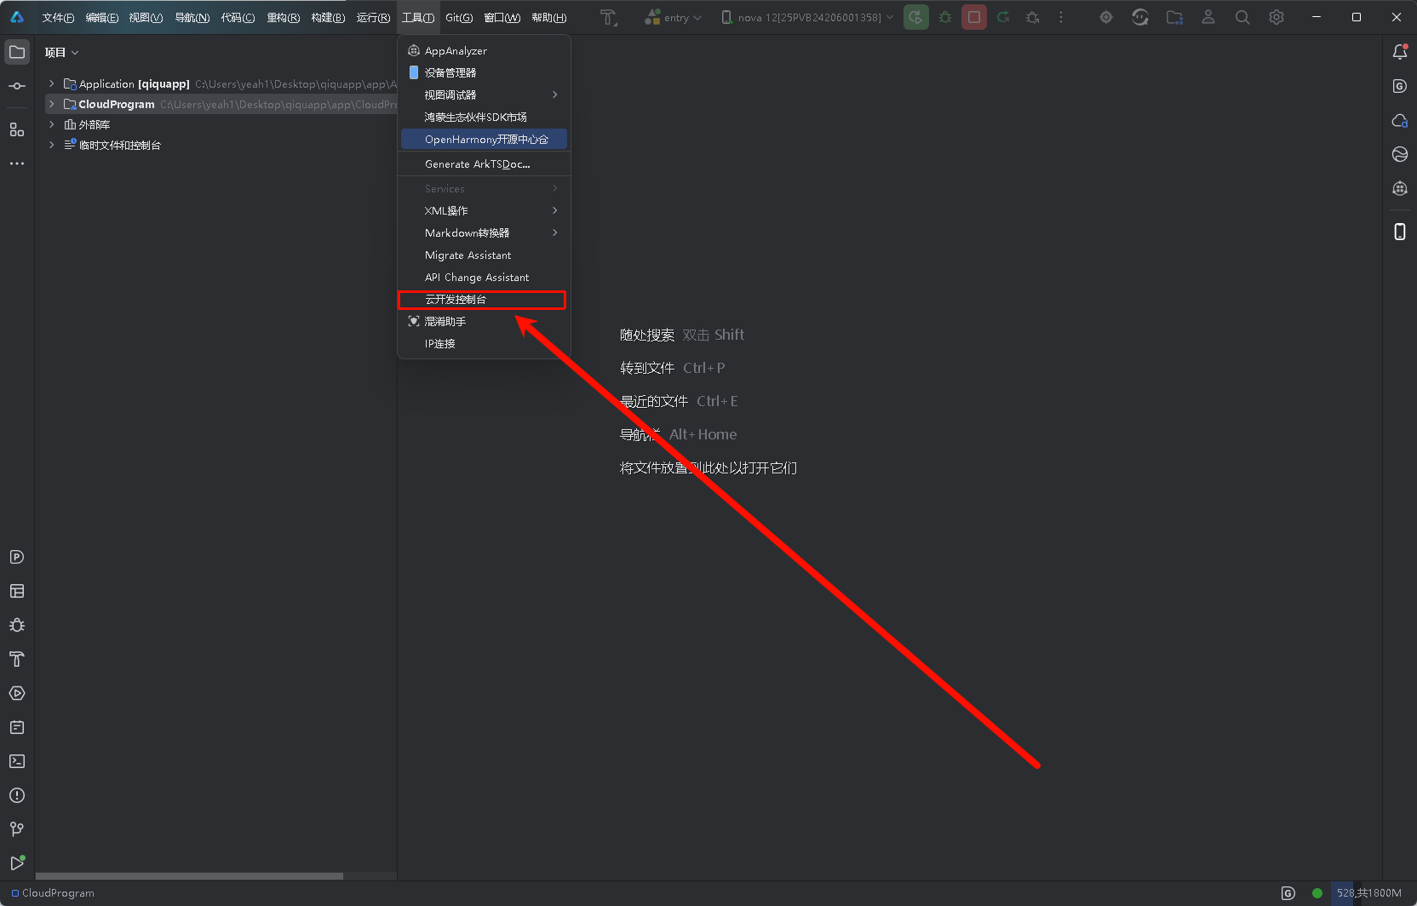1417x906 pixels.
Task: Expand the CloudProgram tree node
Action: point(52,104)
